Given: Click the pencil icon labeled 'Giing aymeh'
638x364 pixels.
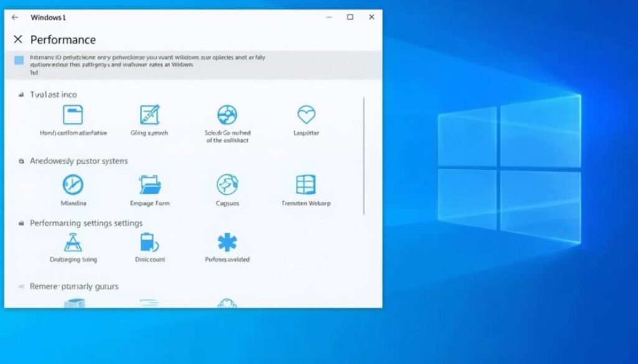Looking at the screenshot, I should tap(150, 115).
